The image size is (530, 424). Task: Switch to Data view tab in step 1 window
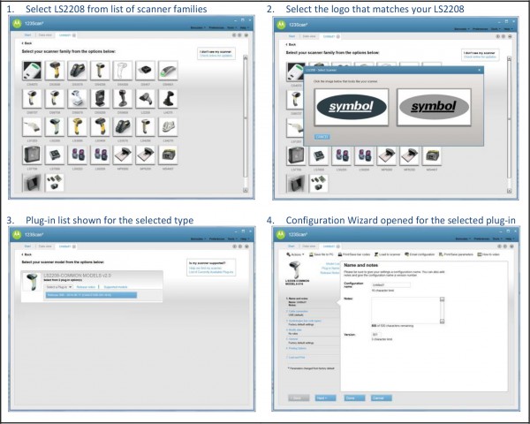tap(45, 34)
